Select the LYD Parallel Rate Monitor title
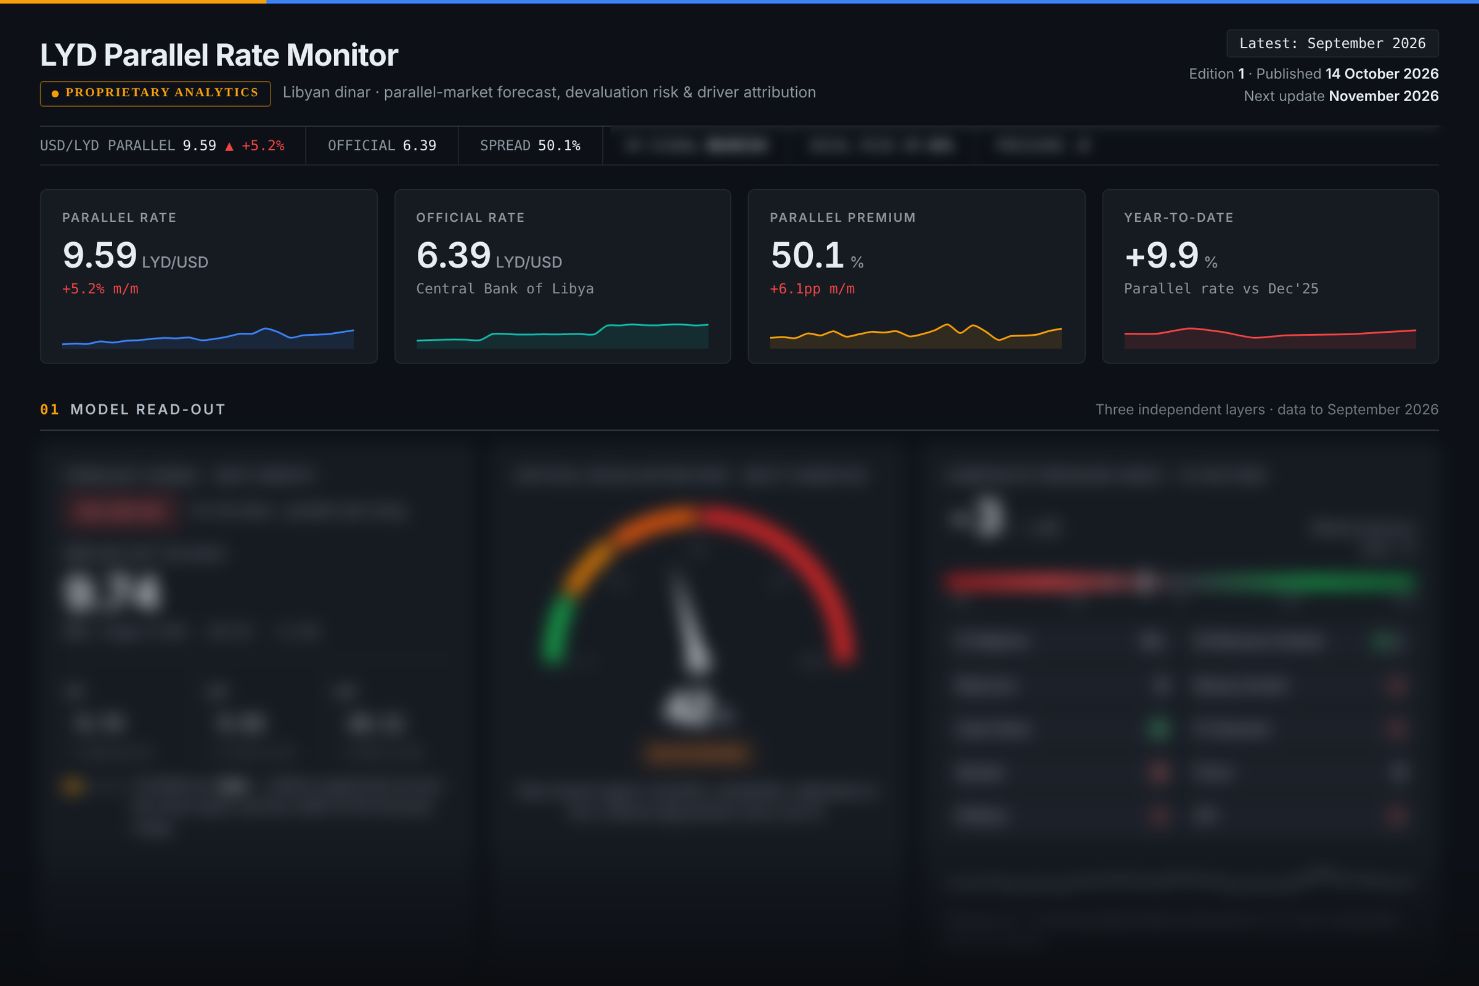 coord(219,55)
